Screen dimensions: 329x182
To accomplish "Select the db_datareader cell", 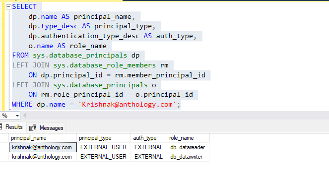I will 188,147.
